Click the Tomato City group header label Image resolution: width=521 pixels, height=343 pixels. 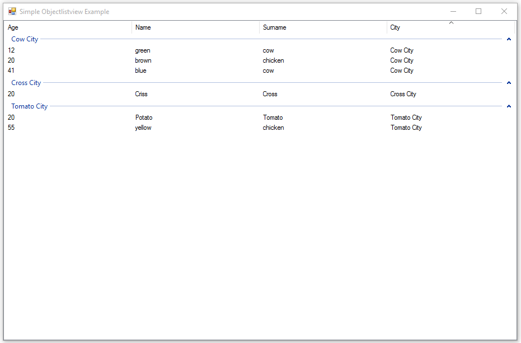click(x=29, y=106)
